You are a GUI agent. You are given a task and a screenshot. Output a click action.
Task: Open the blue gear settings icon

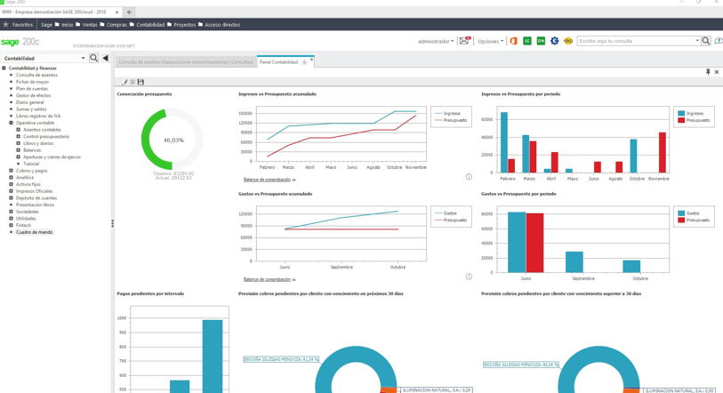pyautogui.click(x=554, y=41)
